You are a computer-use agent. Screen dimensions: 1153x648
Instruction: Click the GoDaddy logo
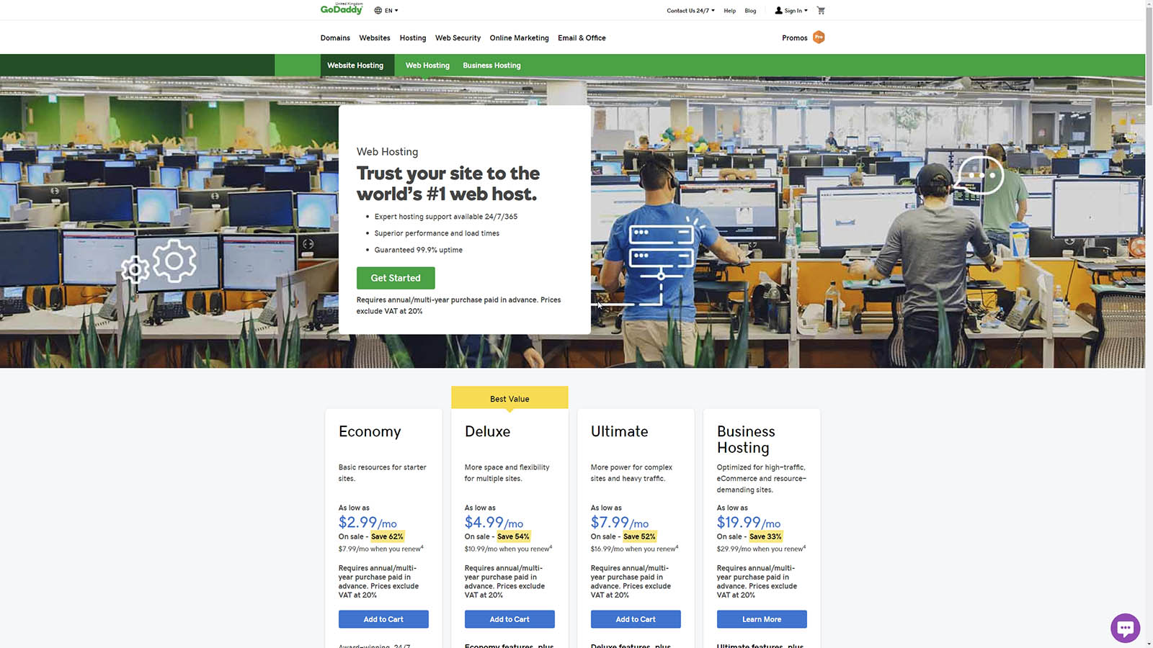click(x=342, y=9)
